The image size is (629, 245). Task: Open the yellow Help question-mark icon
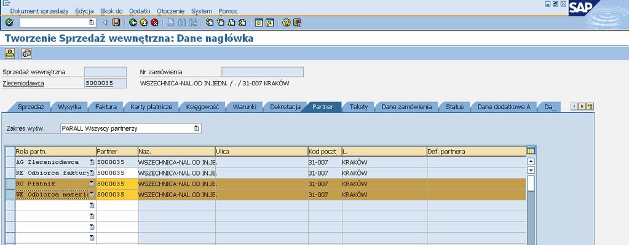point(286,23)
